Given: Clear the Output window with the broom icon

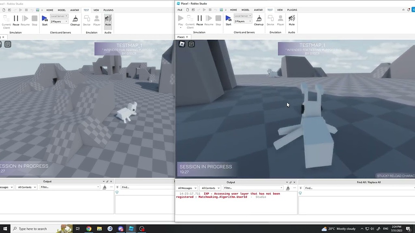Looking at the screenshot, I should coord(288,188).
